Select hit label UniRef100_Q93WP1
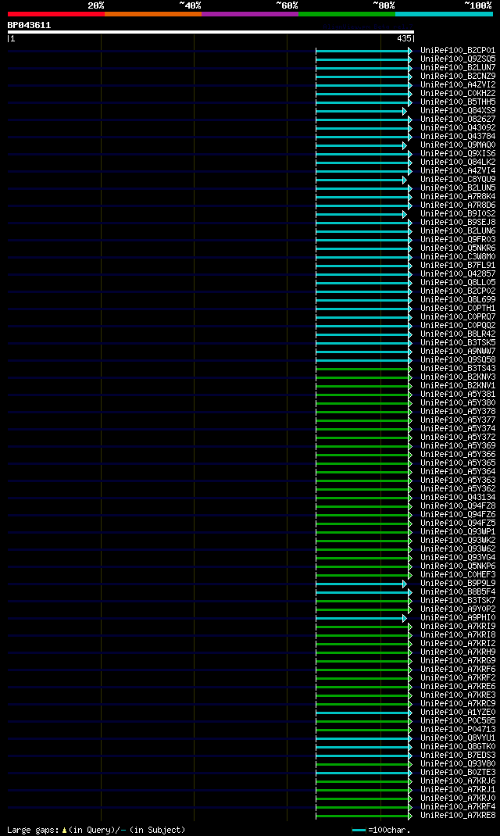The image size is (500, 836). [x=458, y=531]
